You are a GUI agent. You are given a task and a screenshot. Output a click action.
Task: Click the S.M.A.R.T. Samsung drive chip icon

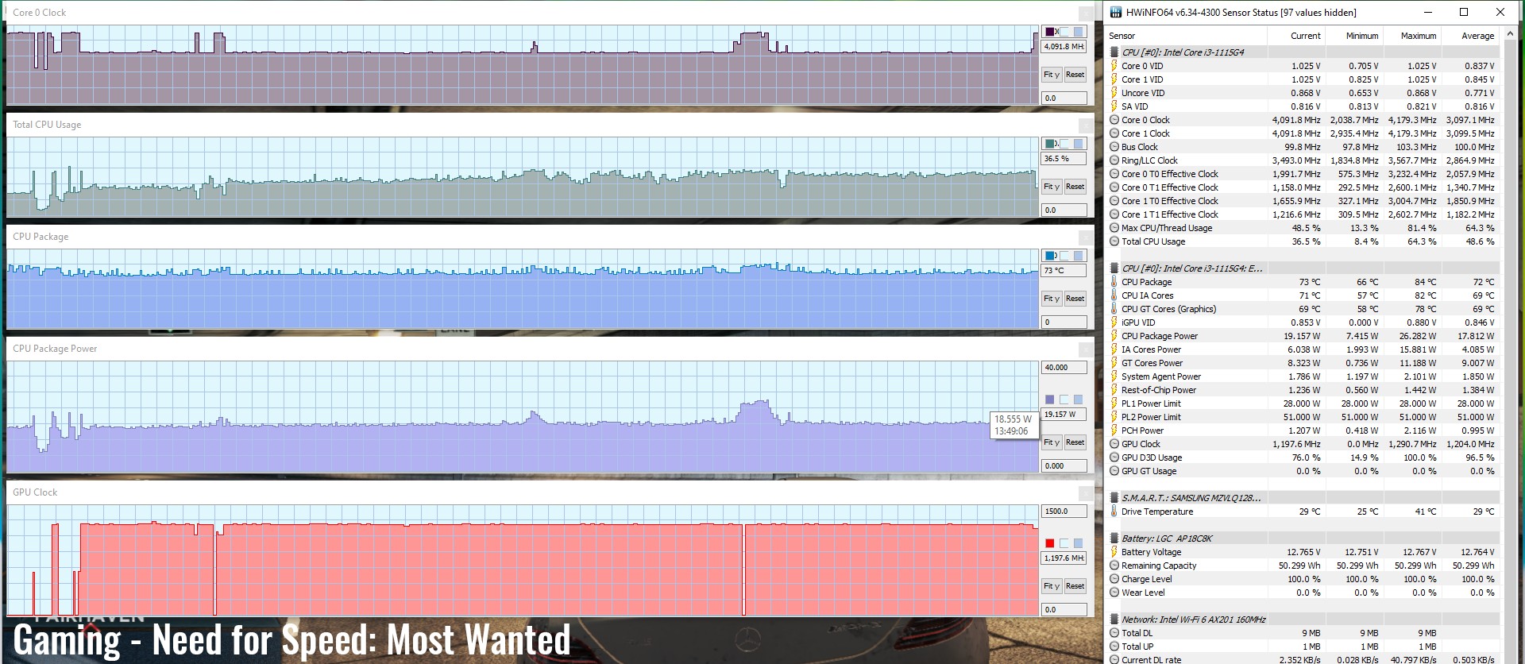[1114, 498]
